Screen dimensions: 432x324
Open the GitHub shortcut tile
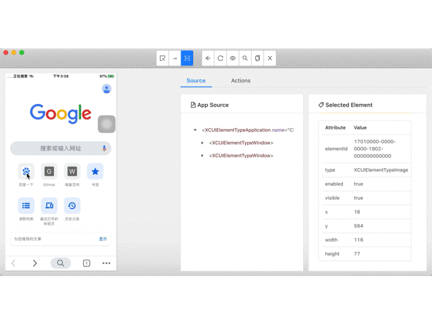(x=49, y=171)
